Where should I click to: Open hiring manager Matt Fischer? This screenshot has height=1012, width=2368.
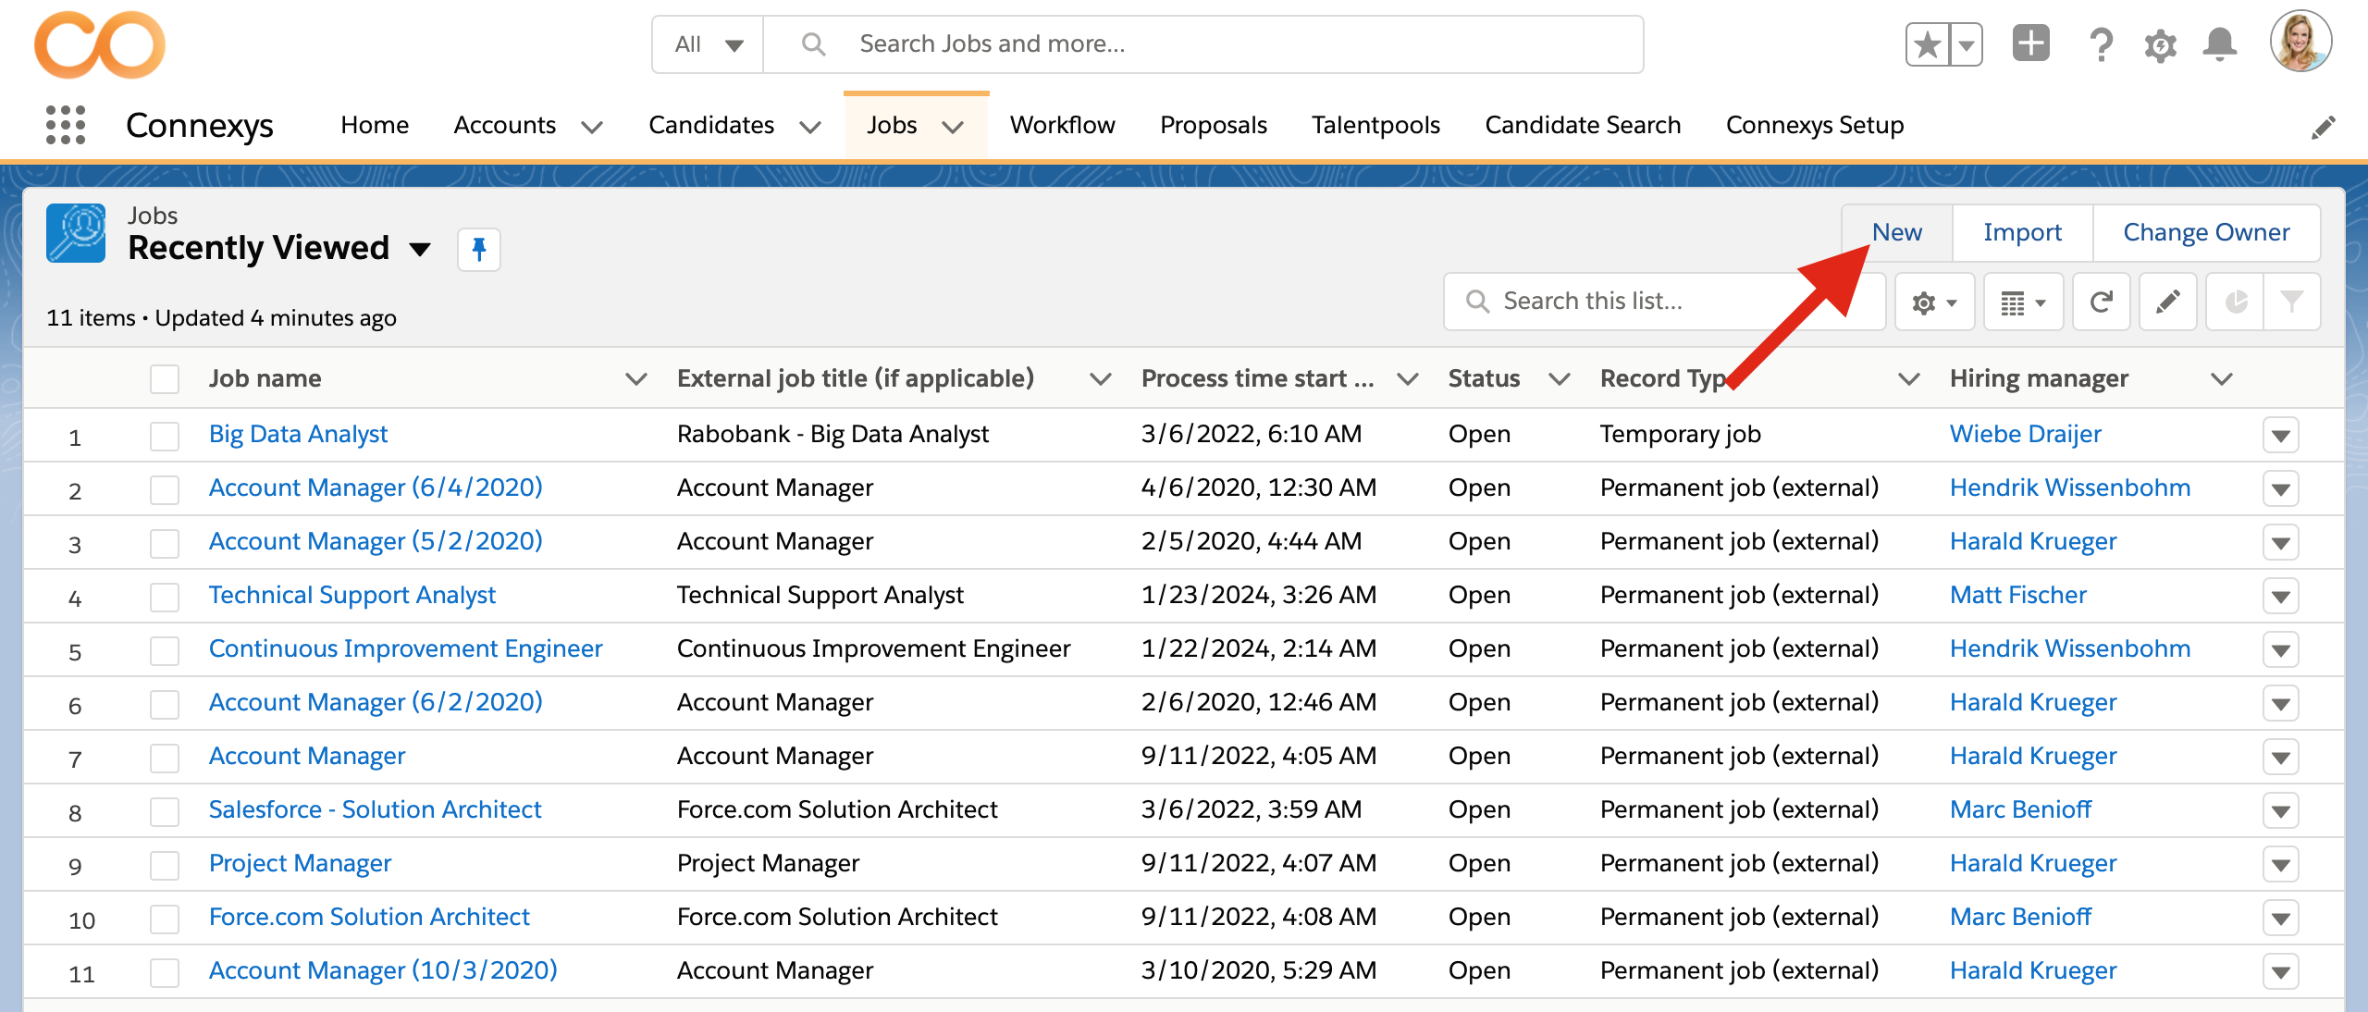tap(2017, 595)
